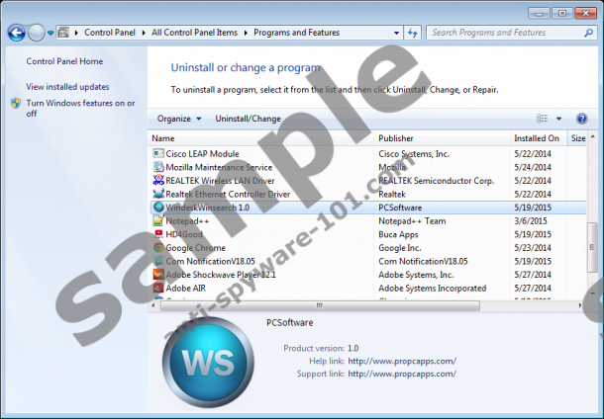Viewport: 604px width, 419px height.
Task: Click the back navigation arrow button
Action: pyautogui.click(x=16, y=33)
